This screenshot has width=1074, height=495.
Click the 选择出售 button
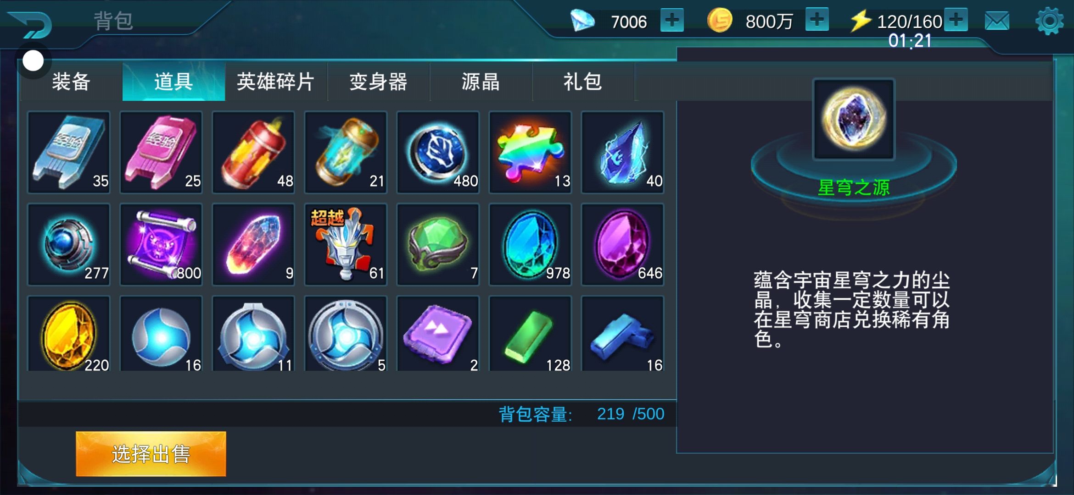pos(151,454)
